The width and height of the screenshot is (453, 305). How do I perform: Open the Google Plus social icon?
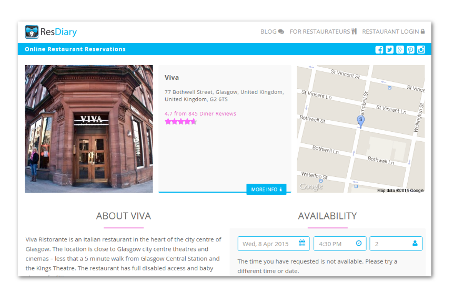tap(400, 50)
